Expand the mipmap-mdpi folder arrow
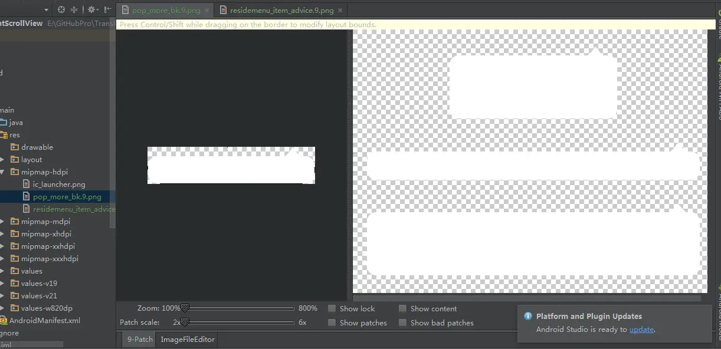Screen dimensions: 721x349 (x=2, y=222)
